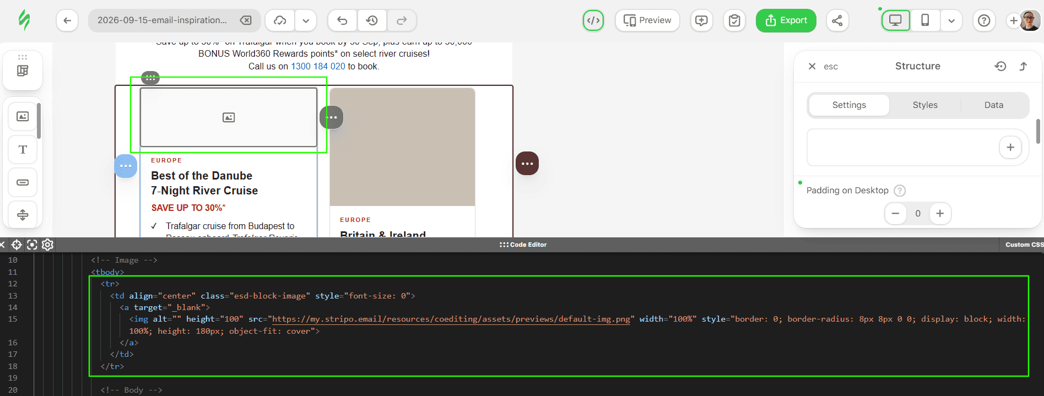Image resolution: width=1044 pixels, height=396 pixels.
Task: Click the '<!-- Image -->' comment line
Action: pyautogui.click(x=125, y=260)
